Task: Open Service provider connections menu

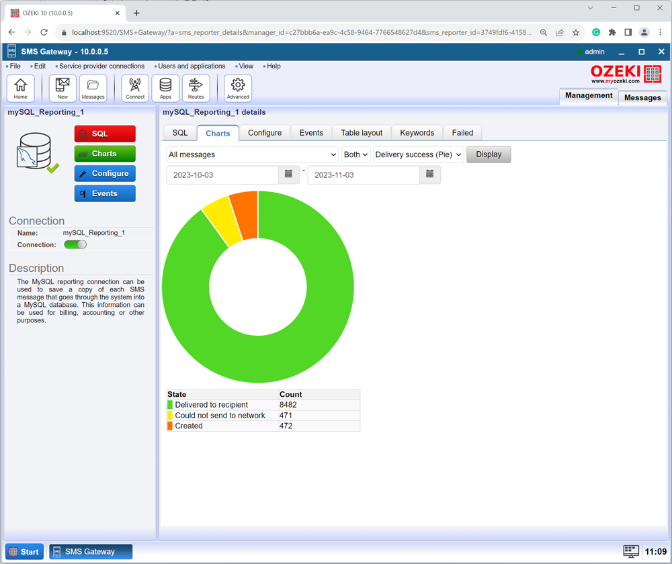Action: 101,66
